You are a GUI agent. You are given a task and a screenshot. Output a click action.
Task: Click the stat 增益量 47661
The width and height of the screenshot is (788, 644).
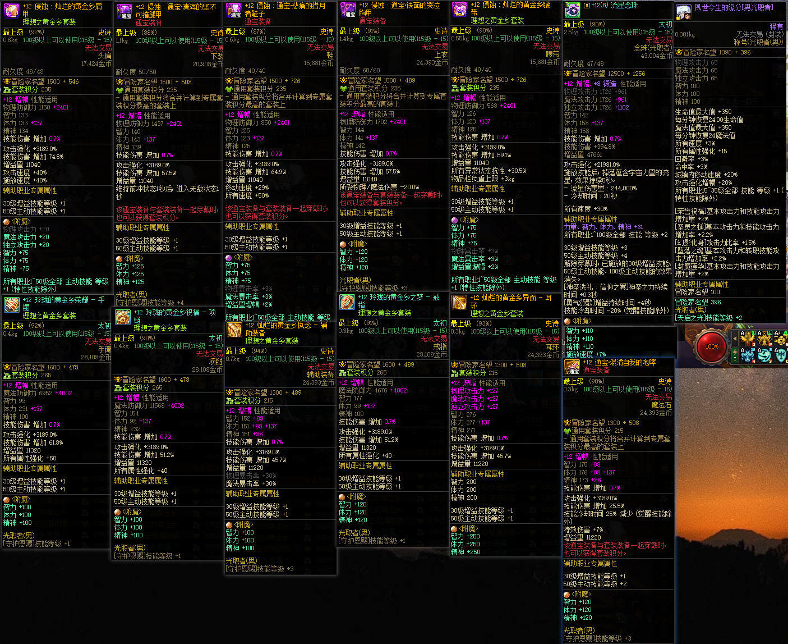[x=583, y=154]
